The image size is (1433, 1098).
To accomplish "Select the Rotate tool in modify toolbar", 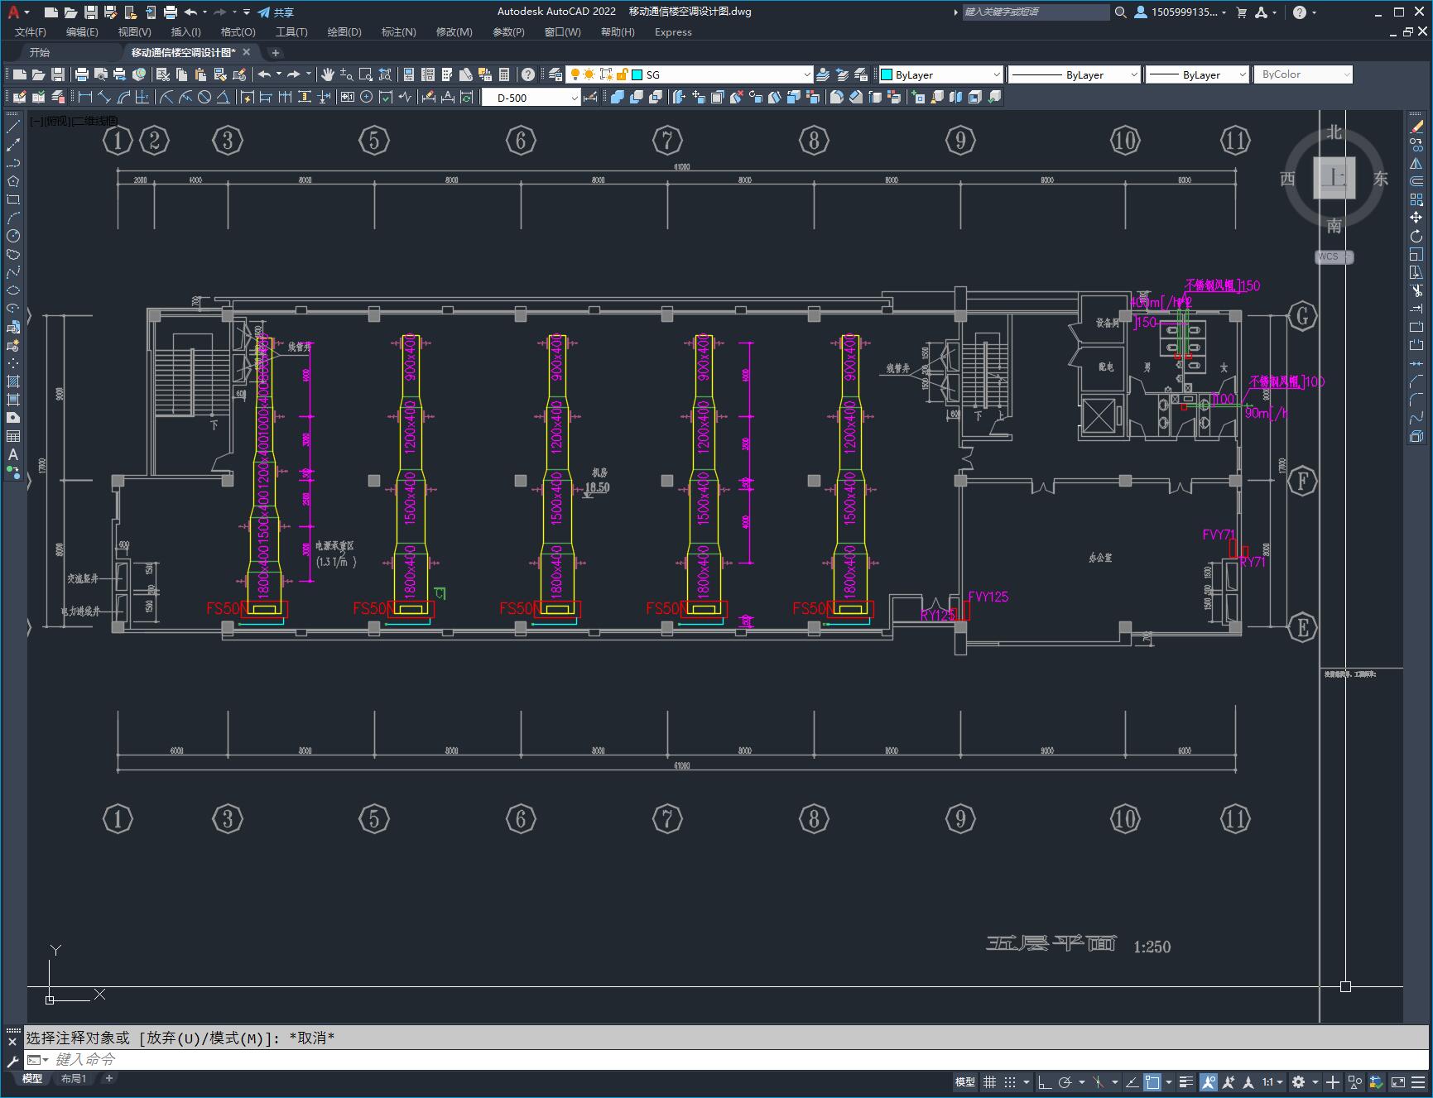I will [1416, 236].
